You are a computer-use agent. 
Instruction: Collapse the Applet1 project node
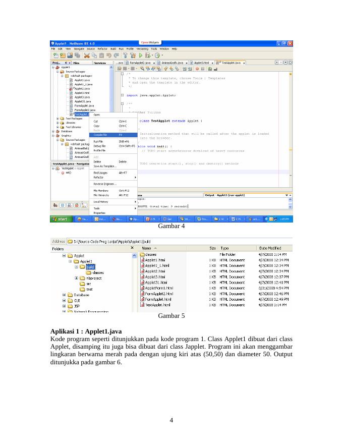point(53,68)
